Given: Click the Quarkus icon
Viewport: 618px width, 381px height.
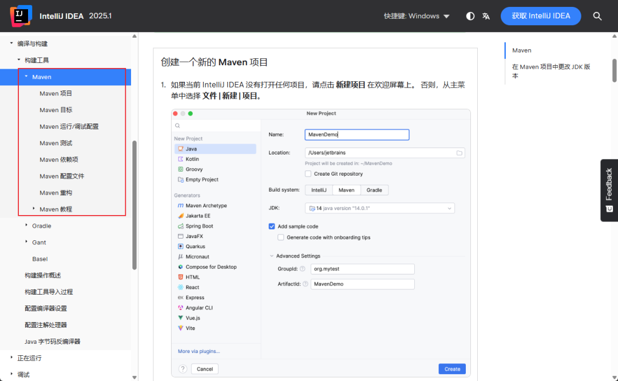Looking at the screenshot, I should (x=180, y=247).
